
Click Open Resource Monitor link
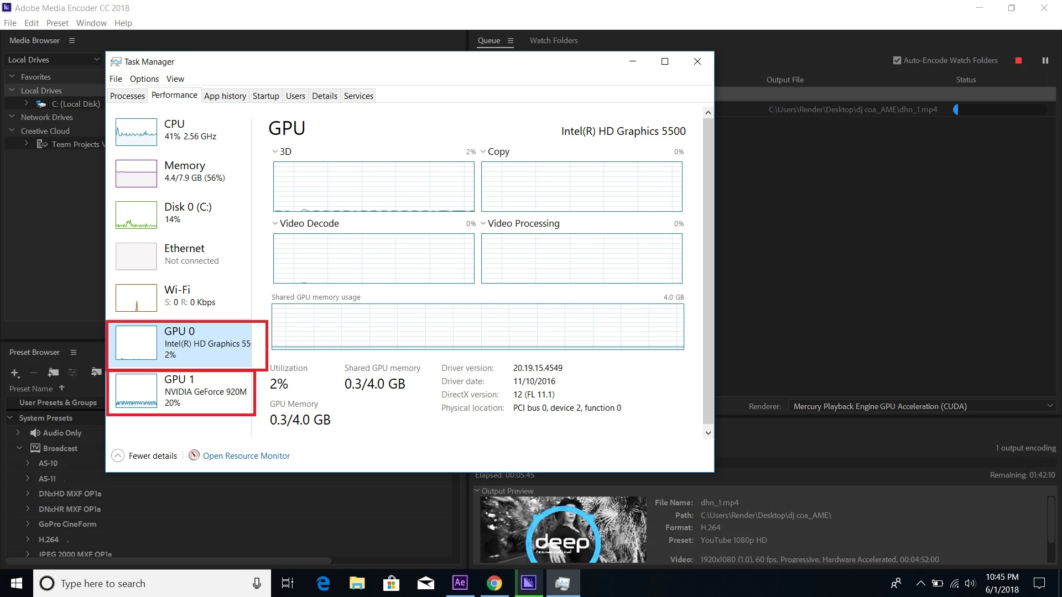pyautogui.click(x=246, y=456)
